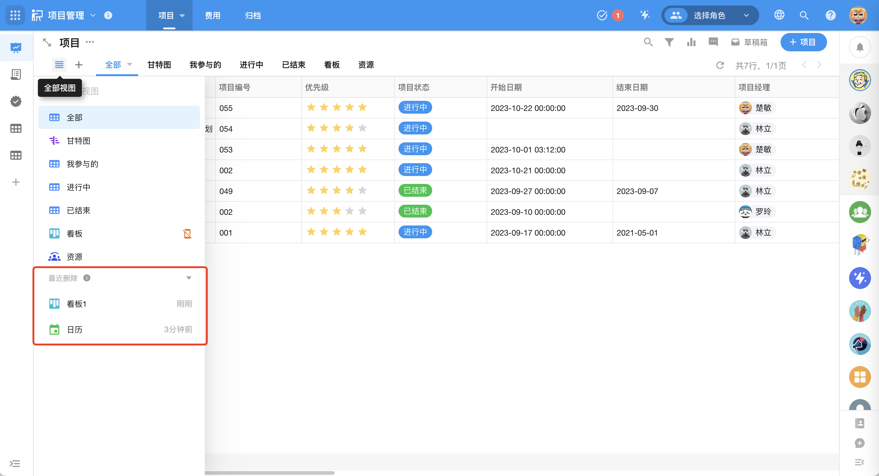879x476 pixels.
Task: Go to the next page arrow
Action: click(x=819, y=65)
